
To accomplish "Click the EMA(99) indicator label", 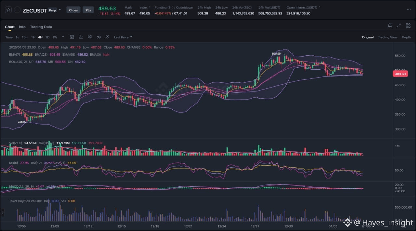I will click(69, 54).
